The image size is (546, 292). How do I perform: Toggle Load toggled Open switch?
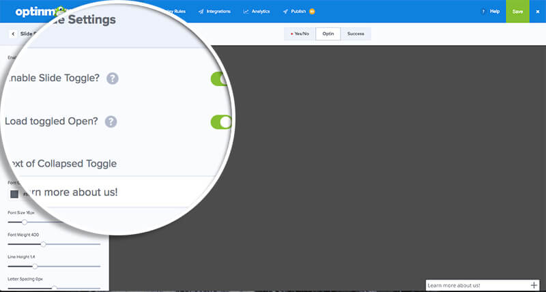tap(221, 122)
